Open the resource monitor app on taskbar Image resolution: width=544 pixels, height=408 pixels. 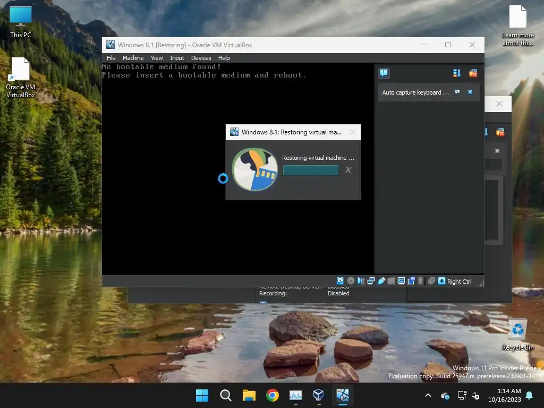295,395
